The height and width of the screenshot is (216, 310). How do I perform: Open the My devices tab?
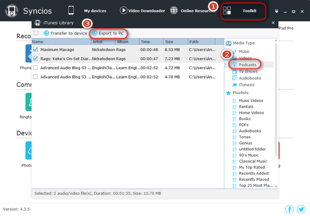(95, 11)
